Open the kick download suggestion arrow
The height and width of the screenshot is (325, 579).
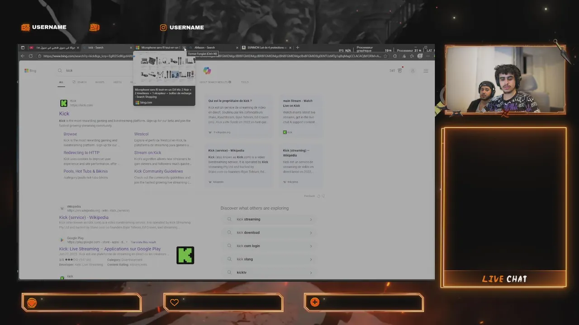311,232
